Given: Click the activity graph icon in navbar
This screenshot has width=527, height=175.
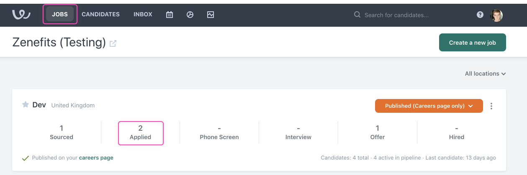Looking at the screenshot, I should pyautogui.click(x=211, y=15).
